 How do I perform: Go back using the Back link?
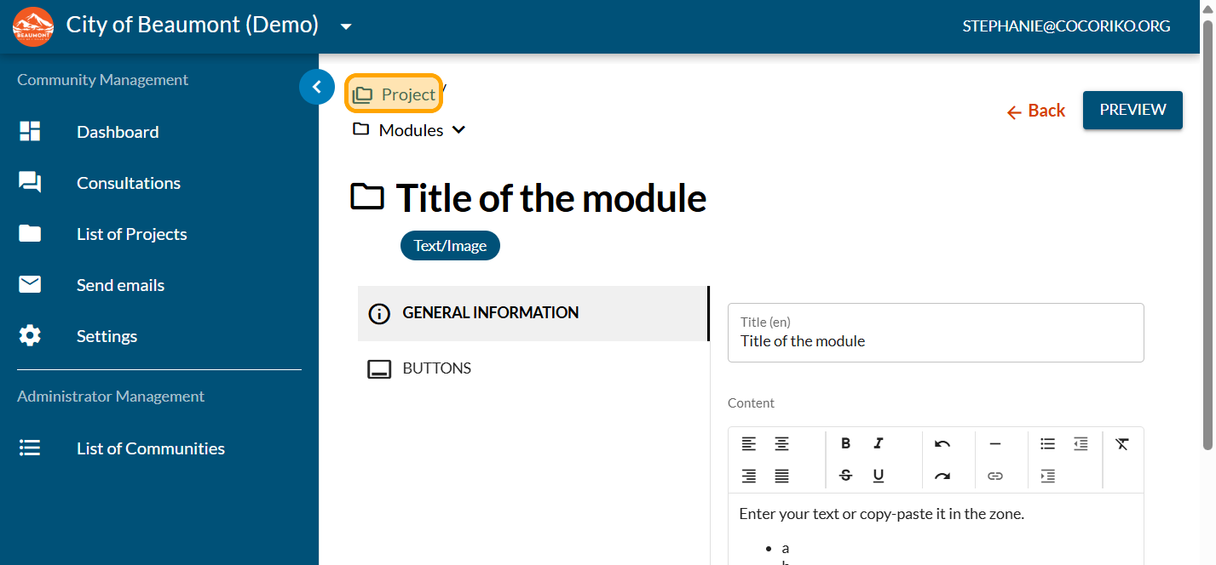tap(1036, 111)
